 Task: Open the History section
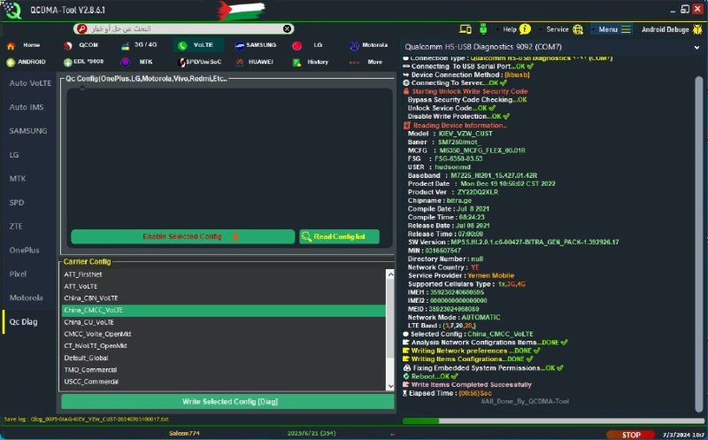point(312,62)
